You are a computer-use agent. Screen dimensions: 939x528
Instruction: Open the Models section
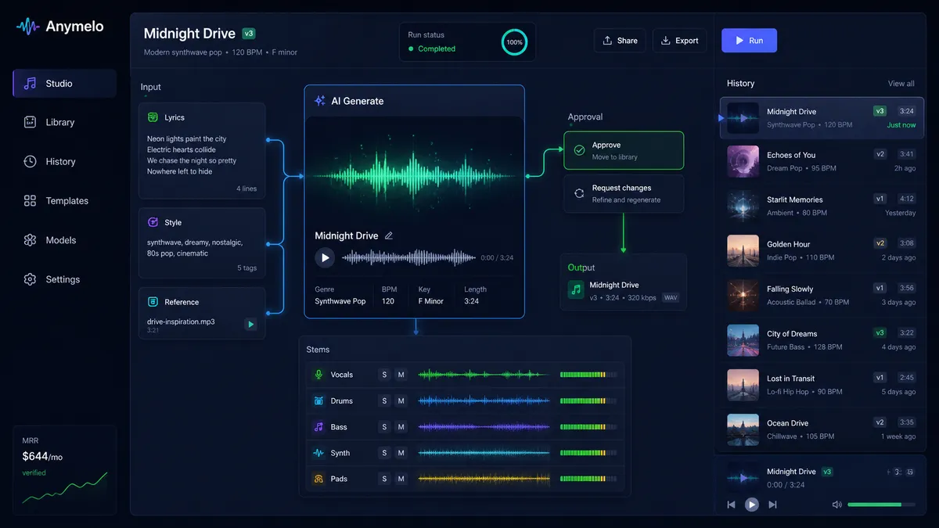(65, 240)
